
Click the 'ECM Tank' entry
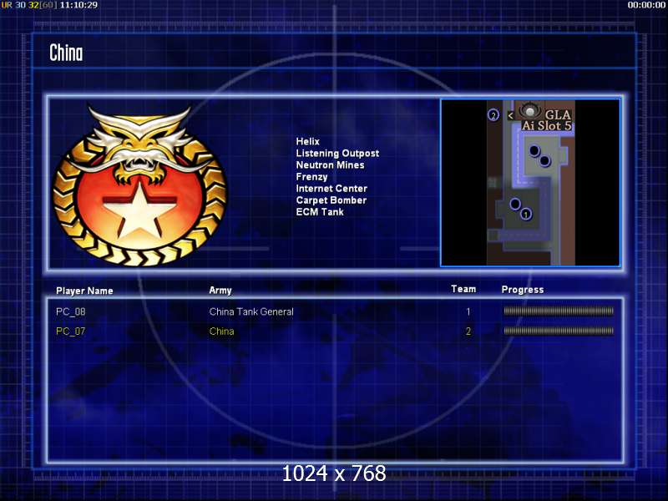coord(320,212)
